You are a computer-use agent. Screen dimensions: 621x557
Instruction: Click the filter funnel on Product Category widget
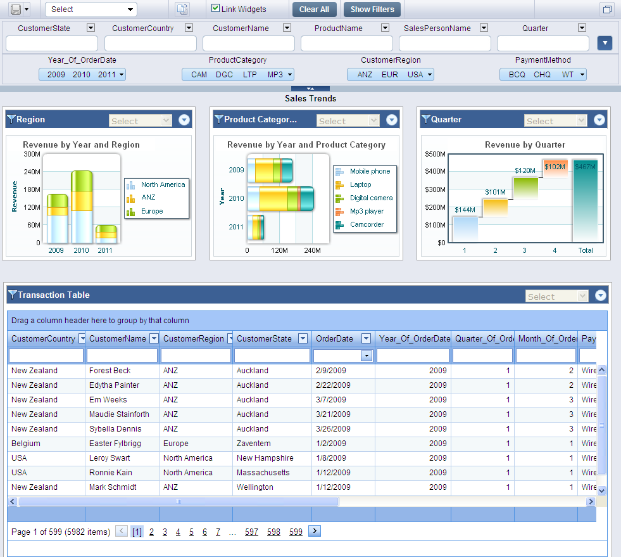pyautogui.click(x=219, y=120)
